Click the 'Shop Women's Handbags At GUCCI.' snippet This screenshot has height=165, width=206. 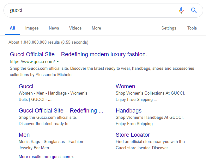(149, 117)
